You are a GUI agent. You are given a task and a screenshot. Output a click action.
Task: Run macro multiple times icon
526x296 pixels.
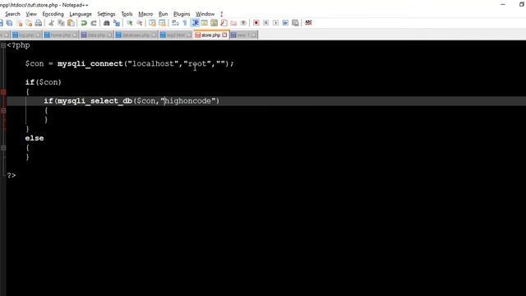point(285,23)
